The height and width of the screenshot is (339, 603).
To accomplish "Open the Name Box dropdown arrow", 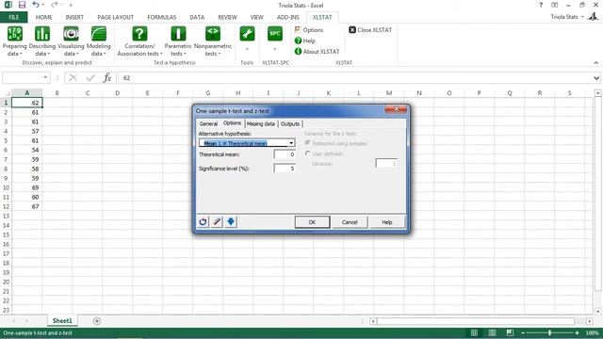I will pos(45,77).
